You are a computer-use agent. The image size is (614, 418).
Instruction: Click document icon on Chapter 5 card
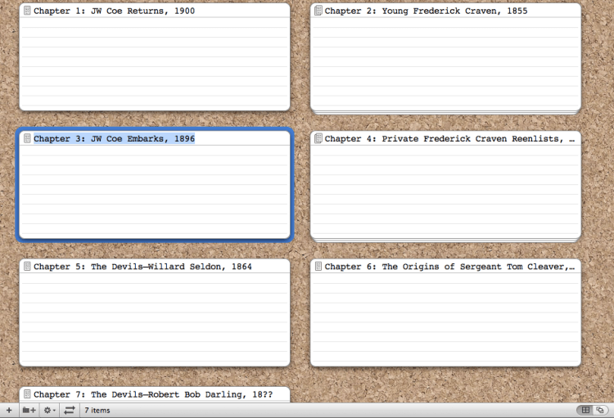point(27,267)
